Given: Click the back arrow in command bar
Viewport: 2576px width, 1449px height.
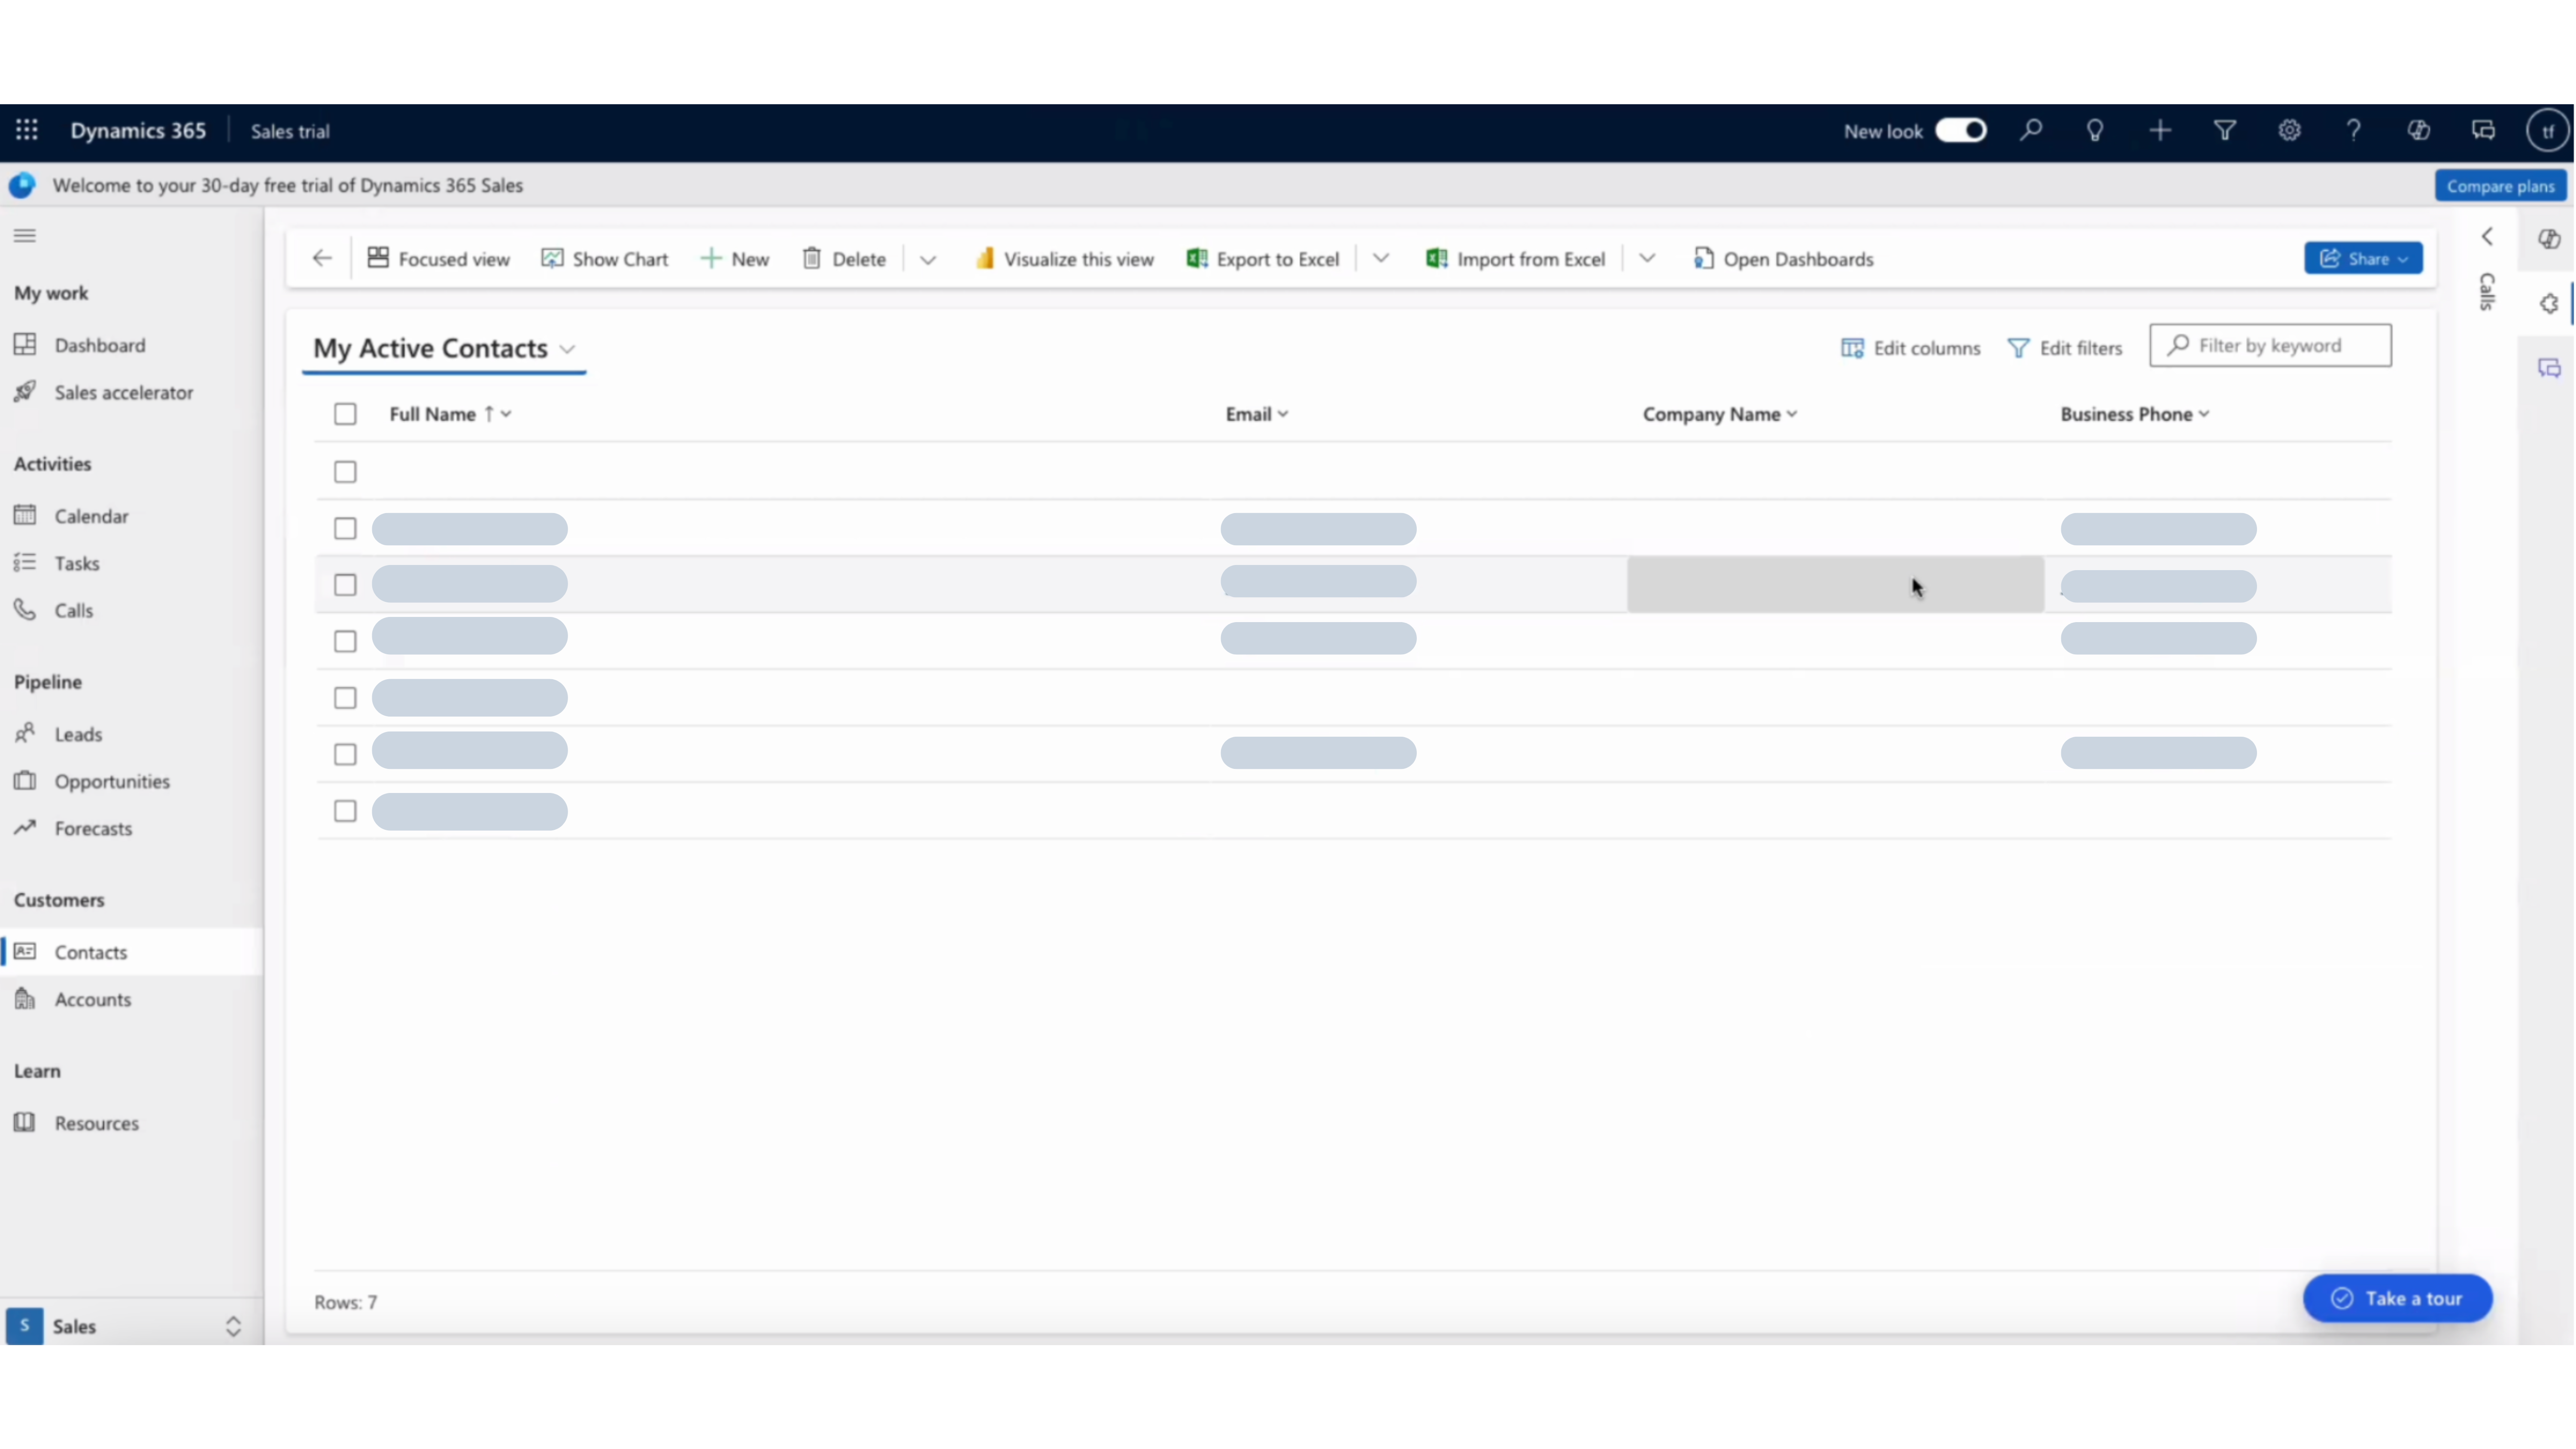Looking at the screenshot, I should click(x=322, y=258).
